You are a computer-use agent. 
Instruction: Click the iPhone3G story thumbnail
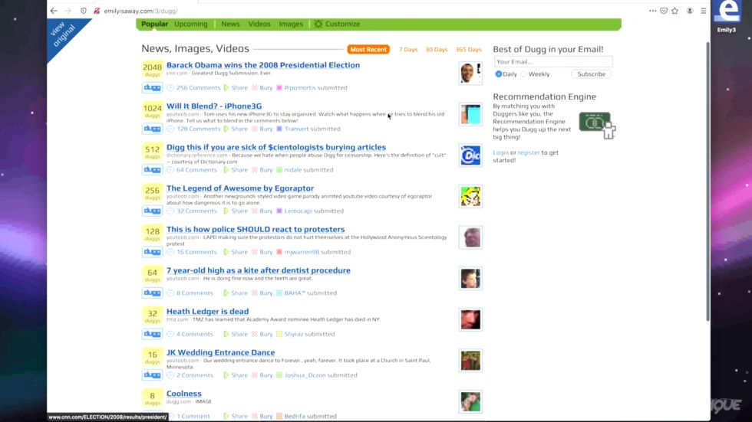tap(470, 114)
